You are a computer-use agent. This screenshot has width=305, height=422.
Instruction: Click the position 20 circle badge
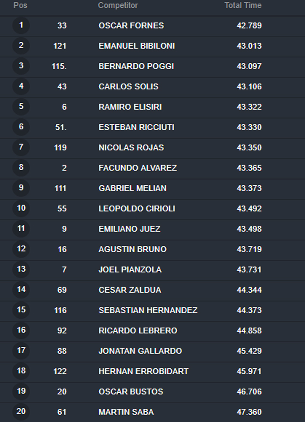[21, 412]
